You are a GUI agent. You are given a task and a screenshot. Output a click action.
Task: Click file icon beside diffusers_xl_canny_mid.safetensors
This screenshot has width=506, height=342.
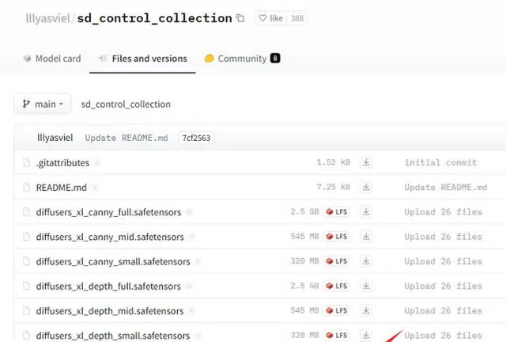[x=26, y=237]
